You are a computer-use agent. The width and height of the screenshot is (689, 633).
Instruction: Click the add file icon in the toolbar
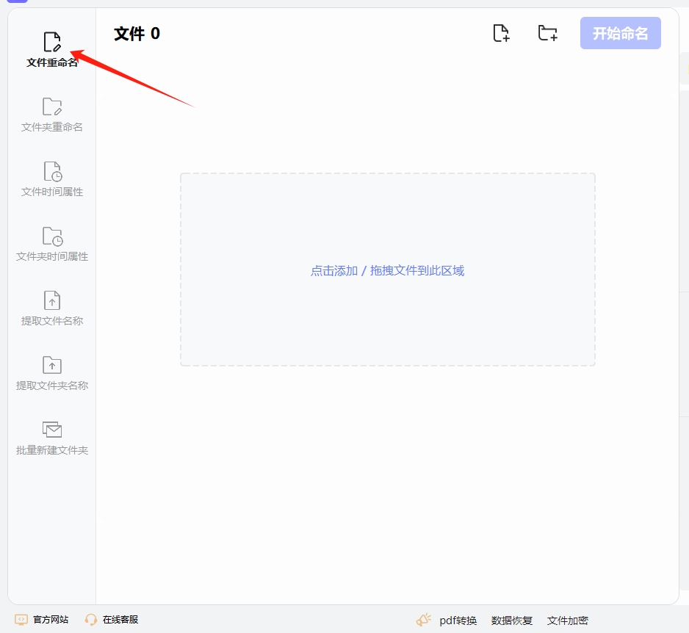pyautogui.click(x=501, y=33)
